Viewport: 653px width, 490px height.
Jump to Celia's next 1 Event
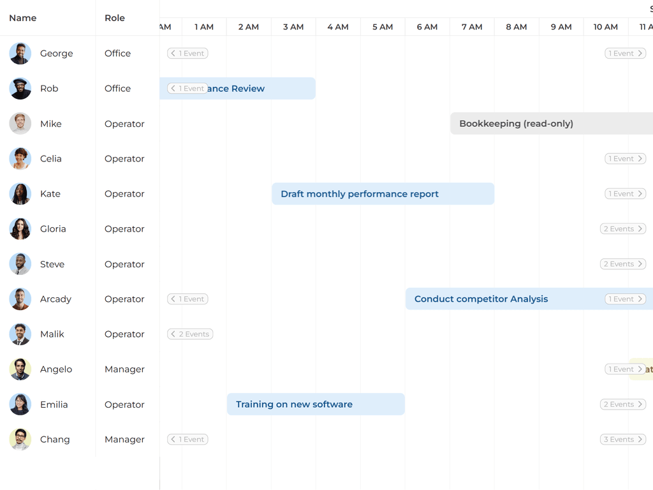pyautogui.click(x=625, y=159)
